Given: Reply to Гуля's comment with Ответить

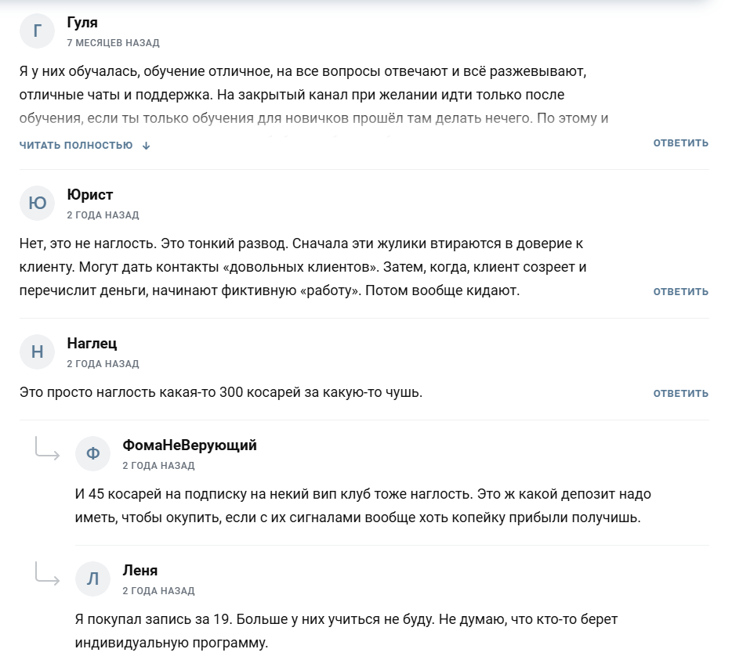Looking at the screenshot, I should pyautogui.click(x=680, y=143).
